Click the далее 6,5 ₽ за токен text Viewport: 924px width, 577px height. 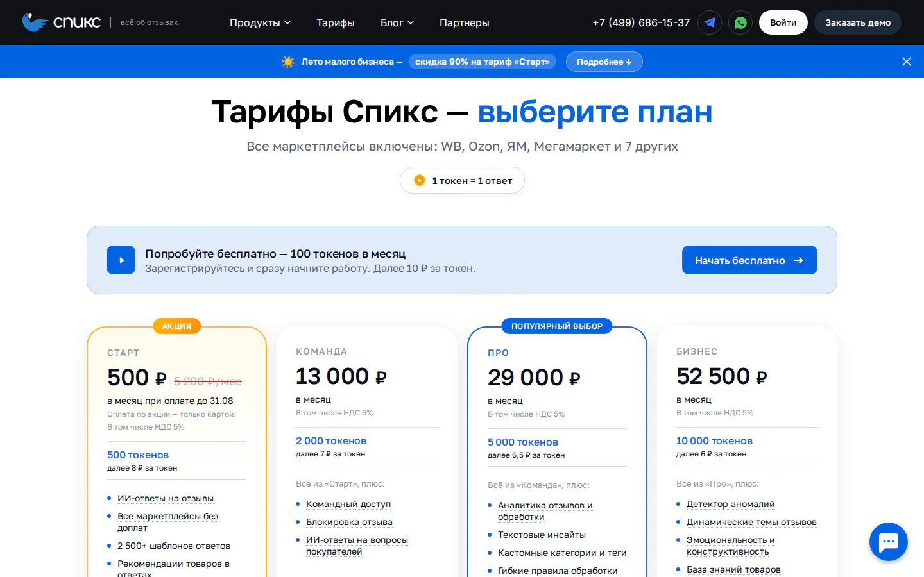click(x=526, y=455)
